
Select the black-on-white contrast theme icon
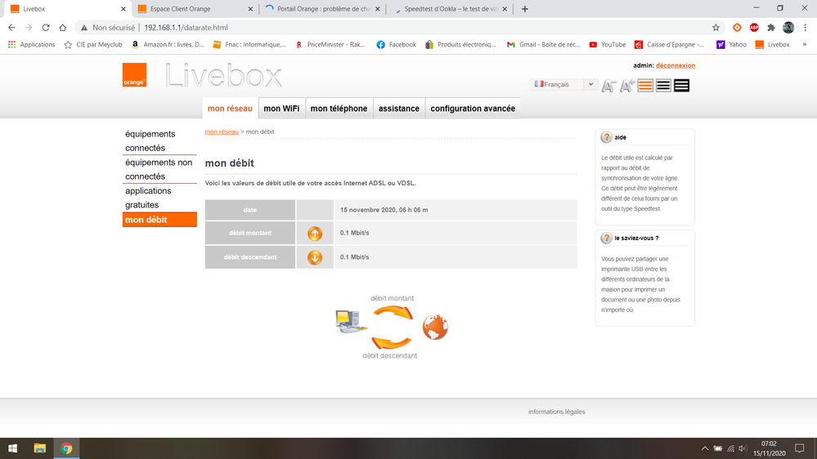(x=663, y=85)
